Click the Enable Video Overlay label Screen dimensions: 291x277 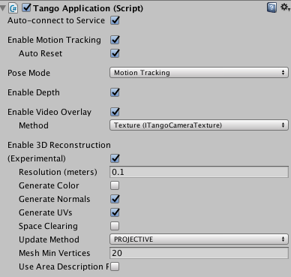pyautogui.click(x=49, y=112)
